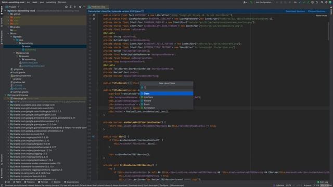Click Download Sources link
333x187 pixels.
pos(295,11)
